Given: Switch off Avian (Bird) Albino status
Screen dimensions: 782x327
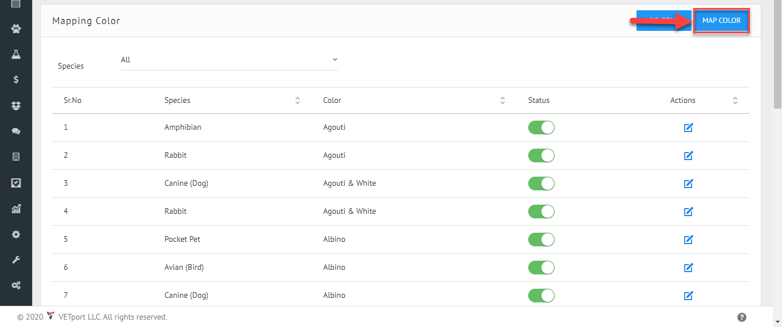Looking at the screenshot, I should coord(541,268).
